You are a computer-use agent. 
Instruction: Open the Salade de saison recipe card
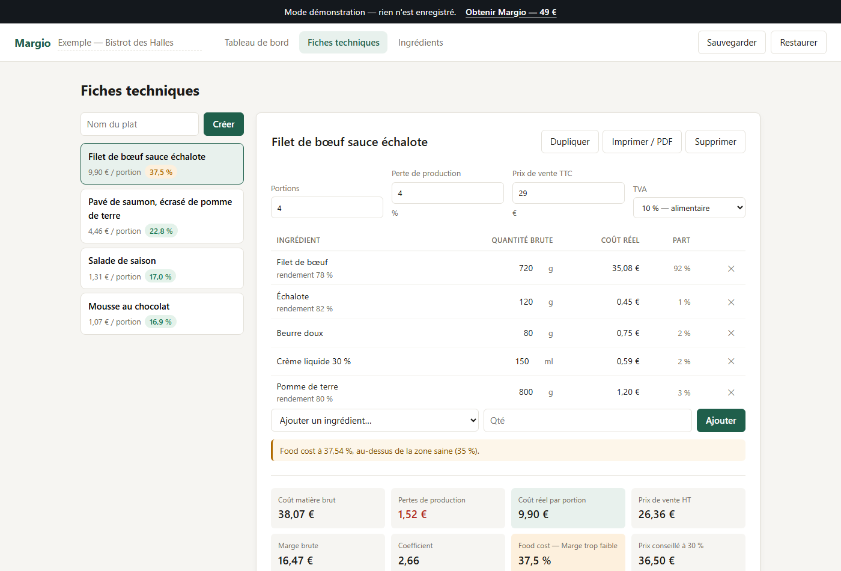pos(162,268)
